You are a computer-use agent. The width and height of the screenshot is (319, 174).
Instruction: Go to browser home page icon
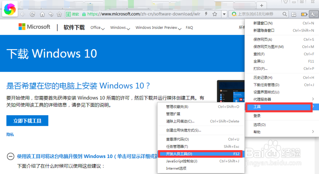pos(42,14)
